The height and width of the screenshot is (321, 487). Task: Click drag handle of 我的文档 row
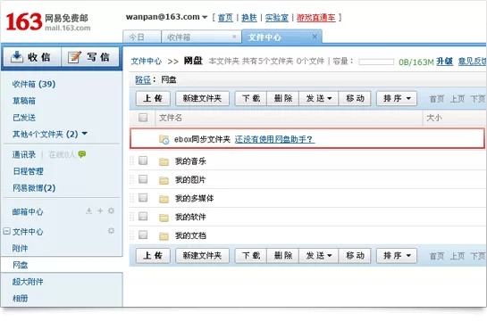131,235
